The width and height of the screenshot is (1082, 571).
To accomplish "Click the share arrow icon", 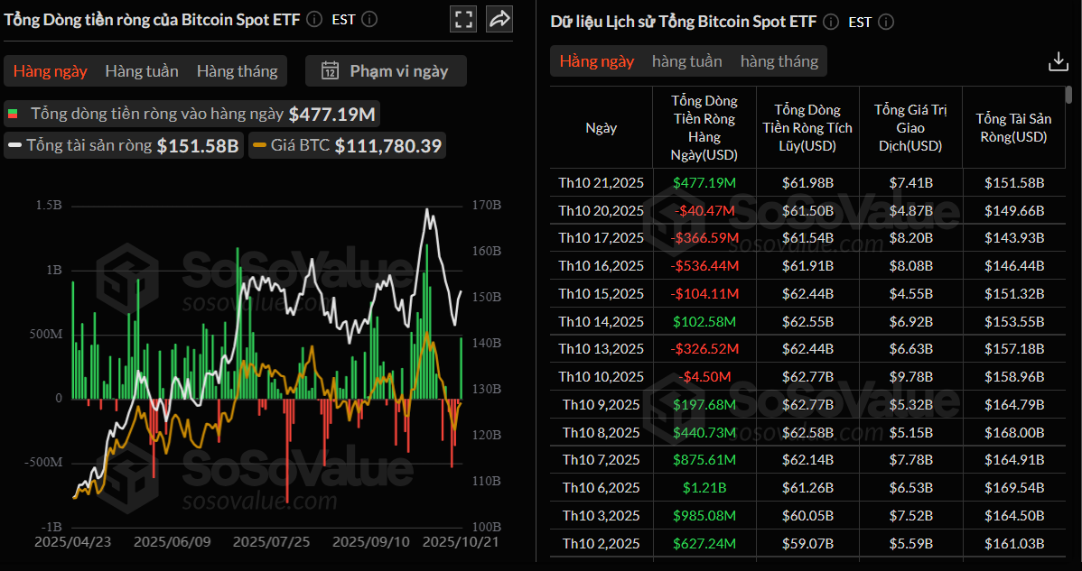I will [499, 19].
